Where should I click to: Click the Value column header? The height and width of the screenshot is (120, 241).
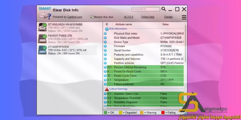point(165,24)
